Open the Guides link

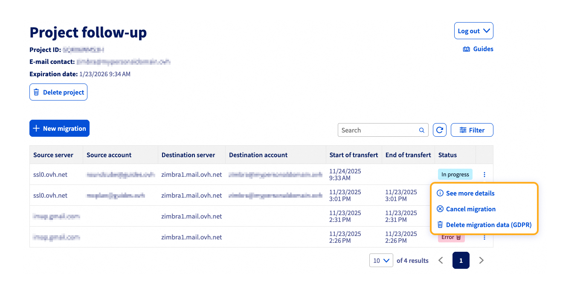coord(483,49)
